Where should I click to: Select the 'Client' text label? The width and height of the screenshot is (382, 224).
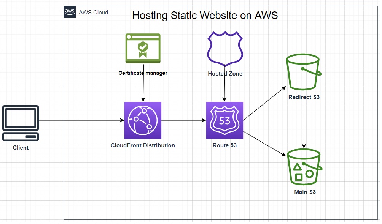point(21,148)
